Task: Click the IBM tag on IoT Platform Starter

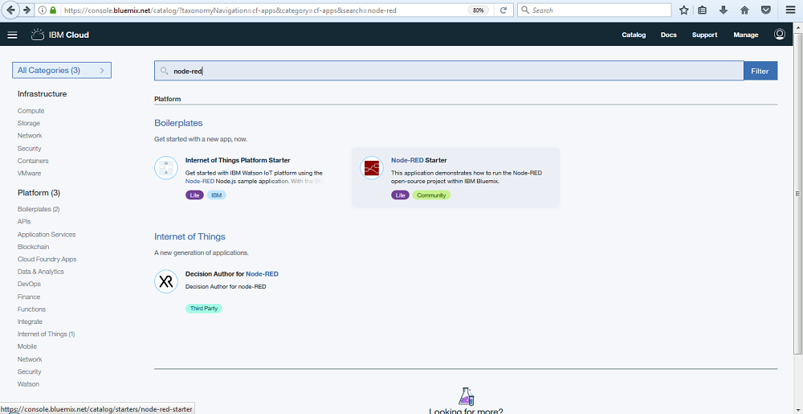Action: 217,195
